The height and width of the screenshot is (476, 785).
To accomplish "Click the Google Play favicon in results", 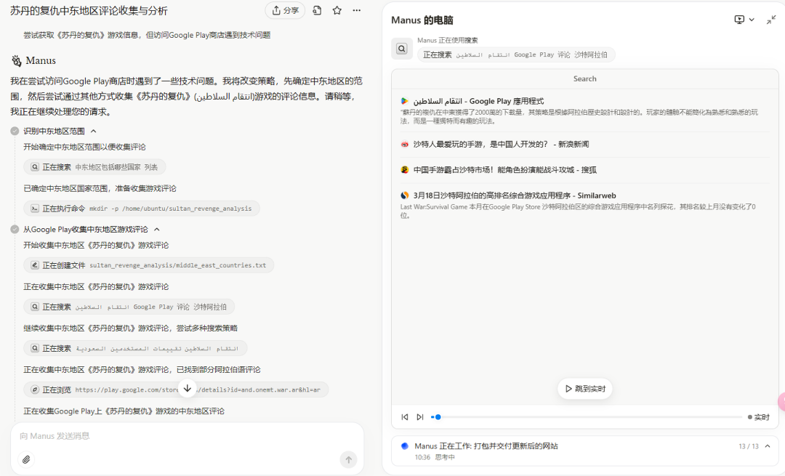I will click(x=405, y=101).
